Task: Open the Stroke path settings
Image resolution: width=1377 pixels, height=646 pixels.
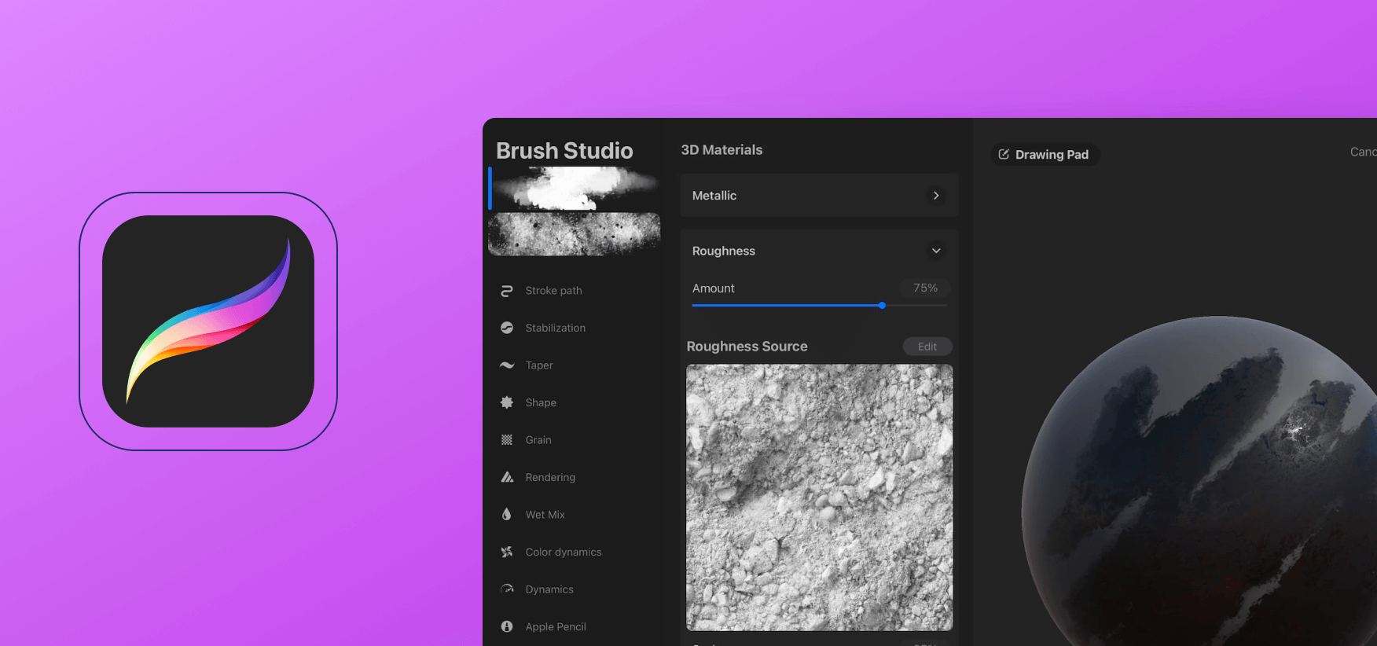Action: click(x=553, y=291)
